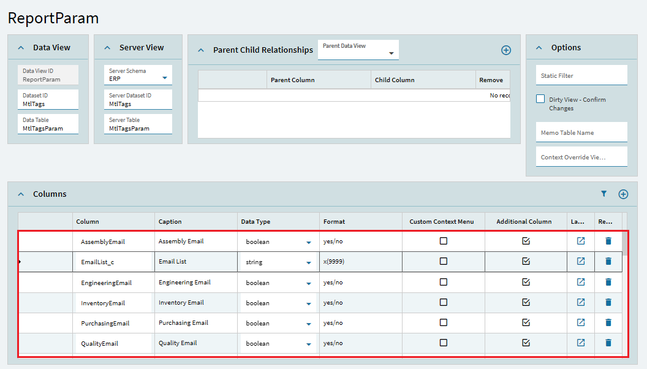Open layout link for QualityEmail row
Viewport: 647px width, 369px height.
(x=581, y=343)
